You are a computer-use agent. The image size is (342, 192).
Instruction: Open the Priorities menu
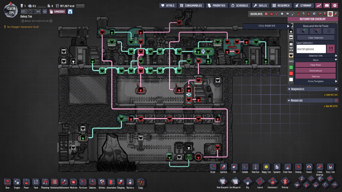pos(216,5)
